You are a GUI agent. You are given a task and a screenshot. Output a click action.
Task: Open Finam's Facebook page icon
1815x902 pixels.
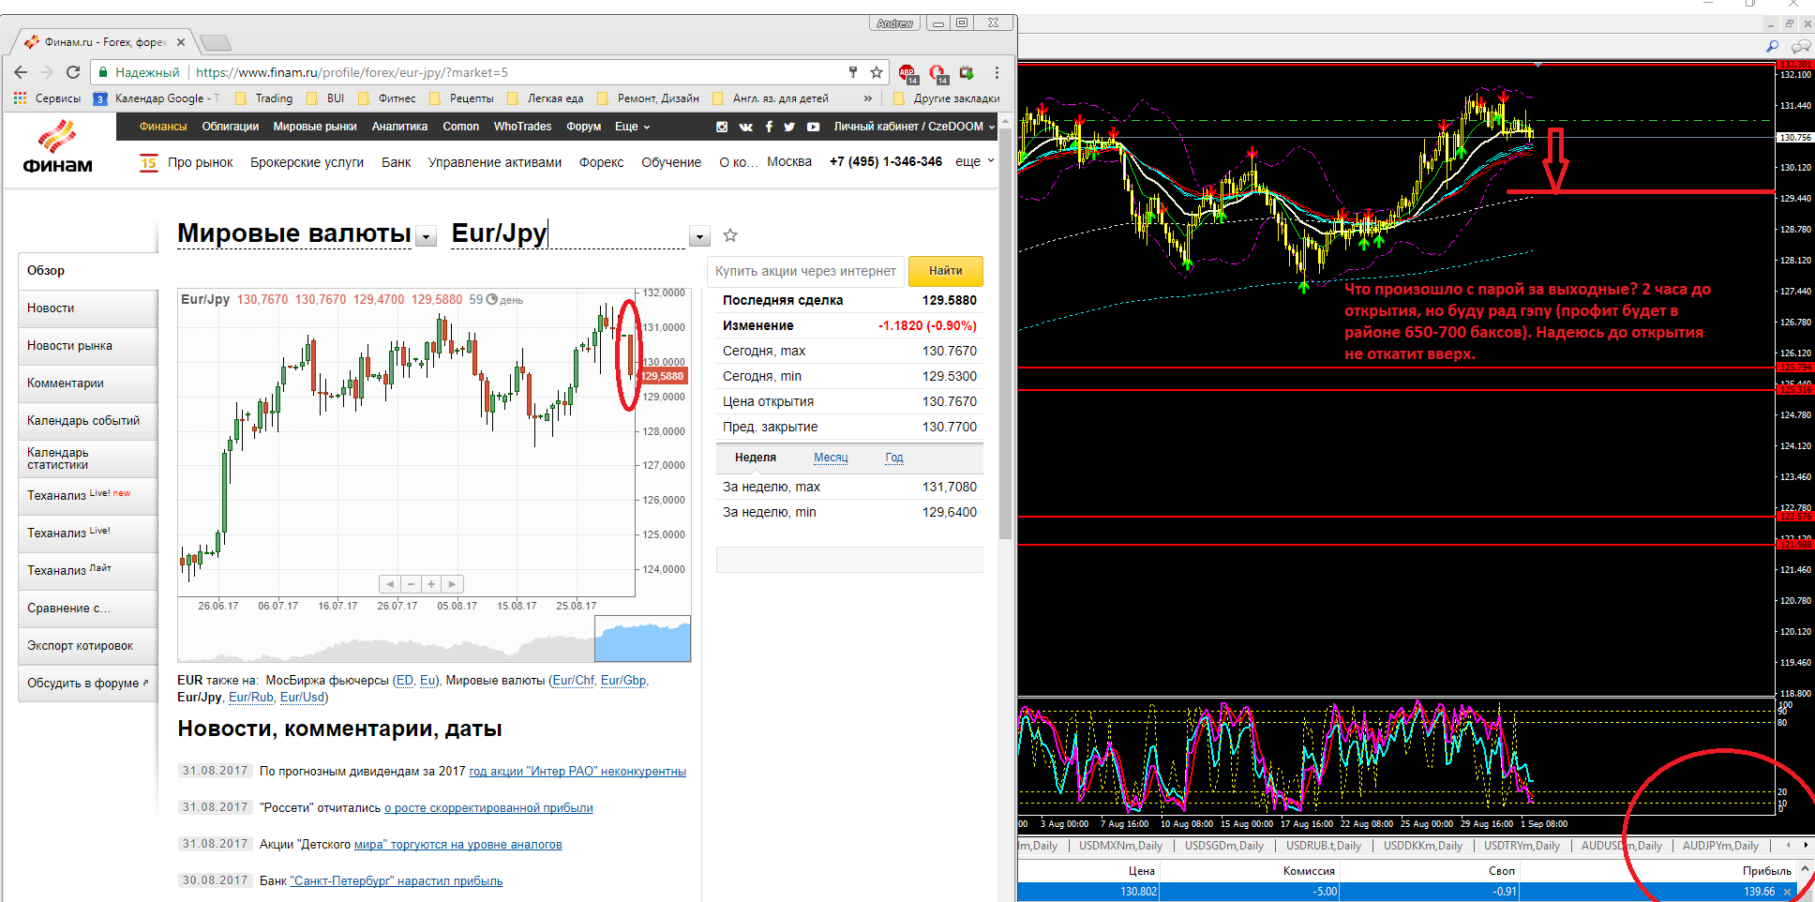pos(769,127)
